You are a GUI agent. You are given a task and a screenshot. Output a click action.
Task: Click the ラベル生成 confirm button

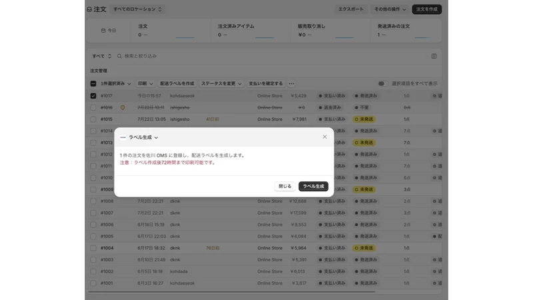313,187
